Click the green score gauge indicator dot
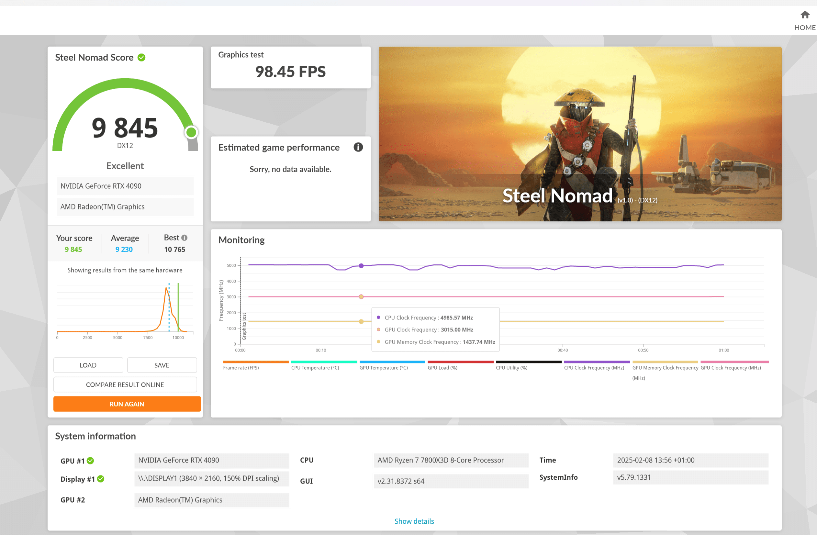The width and height of the screenshot is (817, 535). click(x=191, y=132)
